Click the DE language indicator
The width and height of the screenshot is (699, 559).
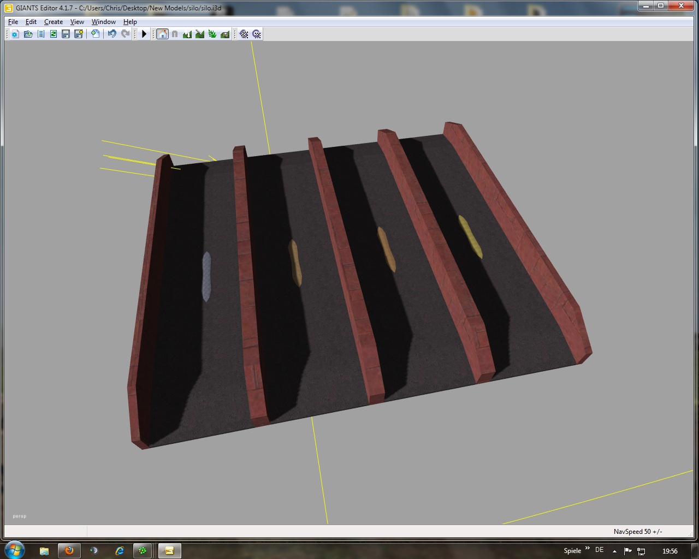tap(600, 550)
